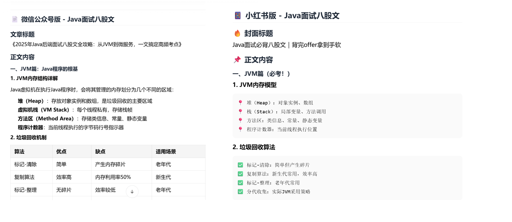This screenshot has width=512, height=222.
Task: Click the bold 虚拟机栈（VM Stack）term
Action: point(44,110)
